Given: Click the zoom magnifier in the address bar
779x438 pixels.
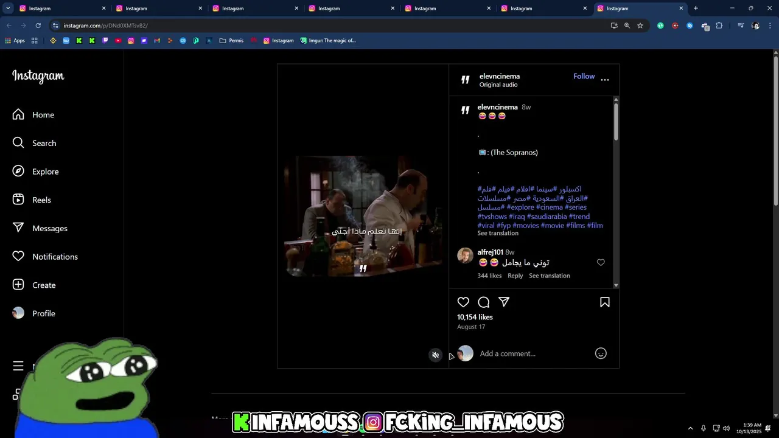Looking at the screenshot, I should pyautogui.click(x=627, y=26).
